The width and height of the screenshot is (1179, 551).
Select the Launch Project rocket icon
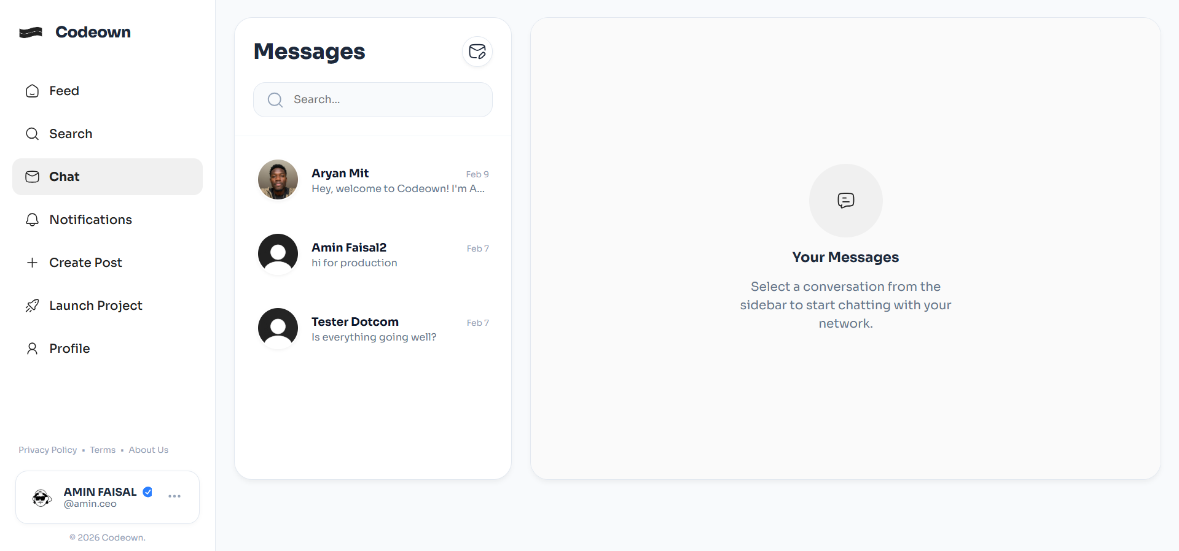[x=32, y=305]
